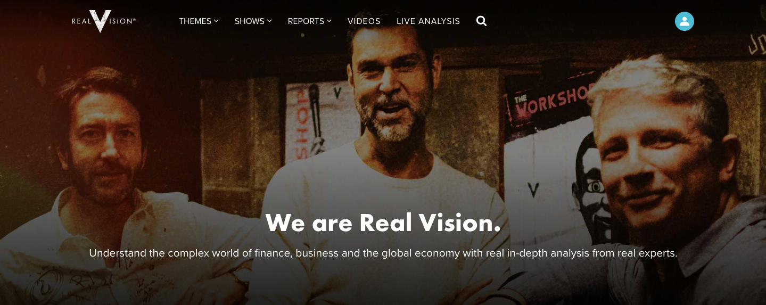Go to the Videos page
The width and height of the screenshot is (766, 305).
364,21
